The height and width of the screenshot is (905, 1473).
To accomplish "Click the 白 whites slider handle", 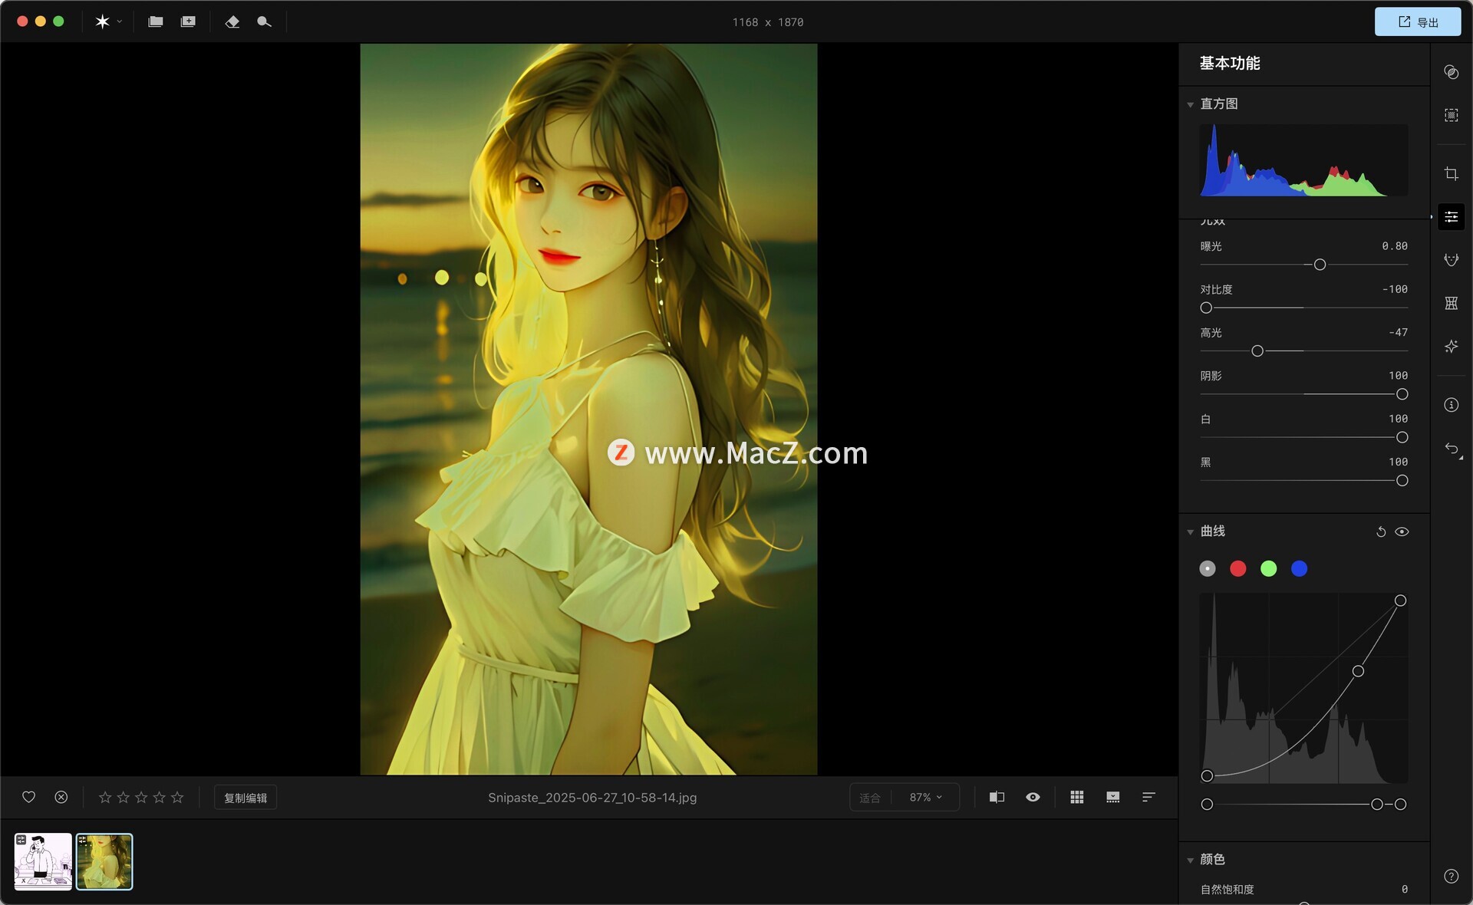I will click(1402, 437).
